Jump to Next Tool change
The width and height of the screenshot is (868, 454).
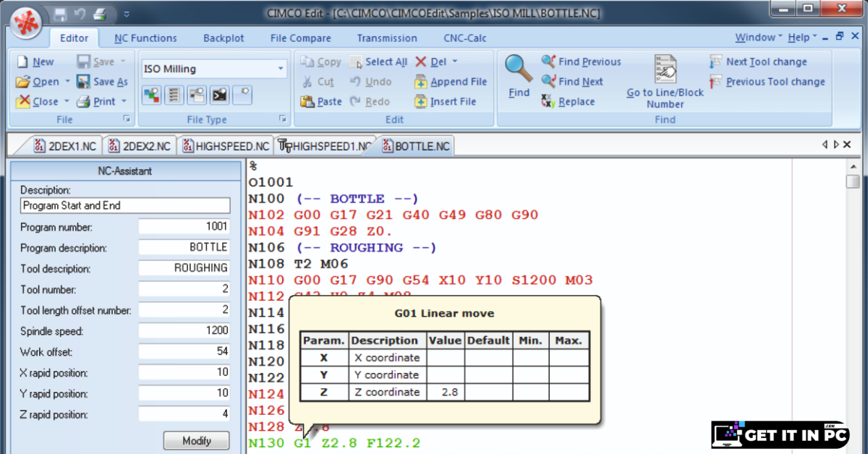(x=758, y=62)
